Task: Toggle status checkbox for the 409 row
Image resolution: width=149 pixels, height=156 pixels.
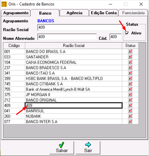Action: [130, 105]
